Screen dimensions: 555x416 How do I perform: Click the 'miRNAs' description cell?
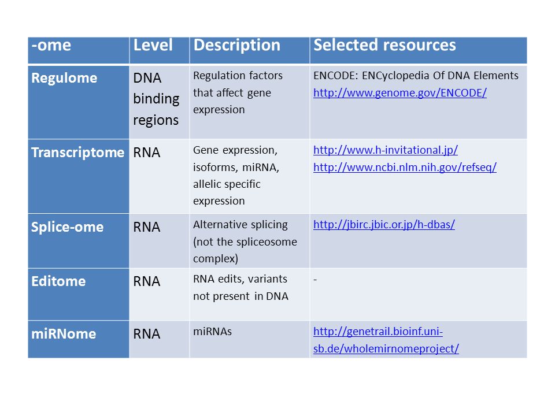pos(250,339)
